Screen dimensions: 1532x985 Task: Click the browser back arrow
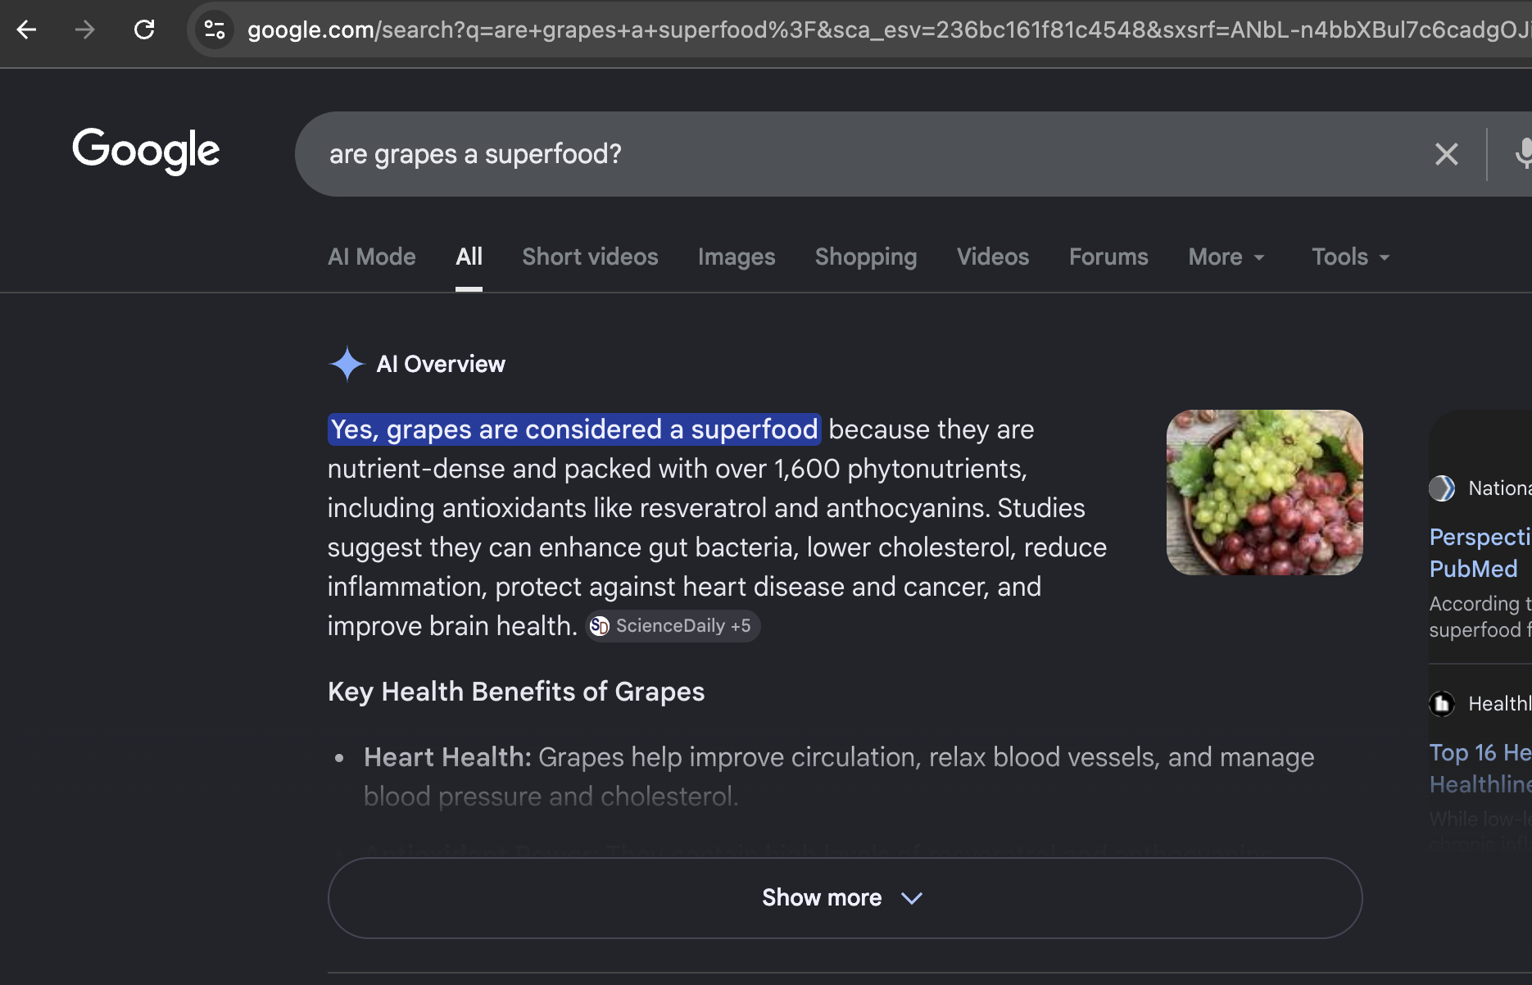click(x=26, y=30)
